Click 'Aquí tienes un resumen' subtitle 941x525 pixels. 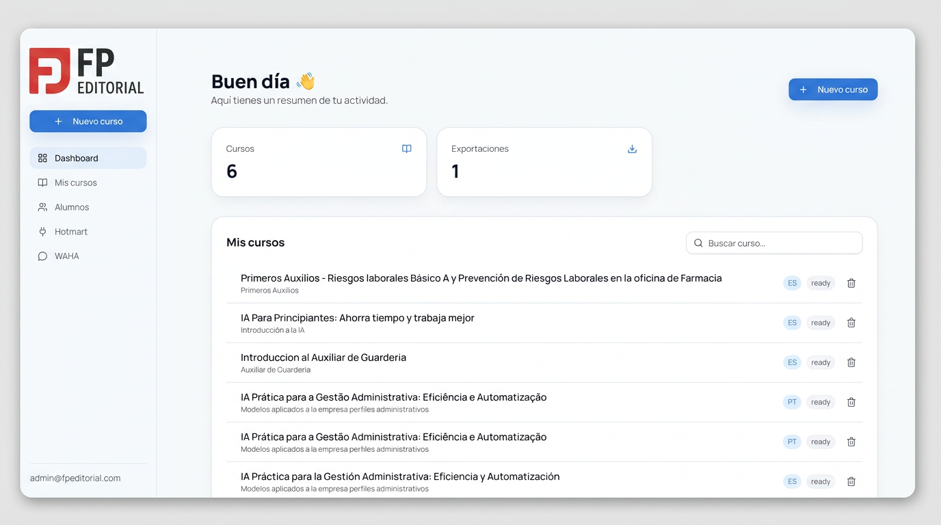click(300, 100)
